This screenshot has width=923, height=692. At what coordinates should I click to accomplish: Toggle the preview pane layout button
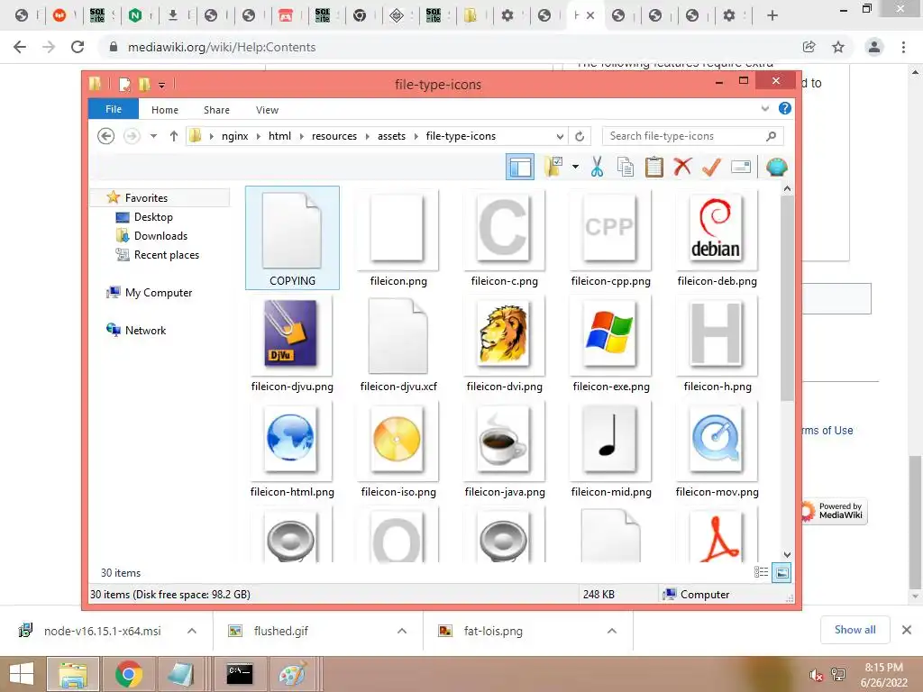520,167
